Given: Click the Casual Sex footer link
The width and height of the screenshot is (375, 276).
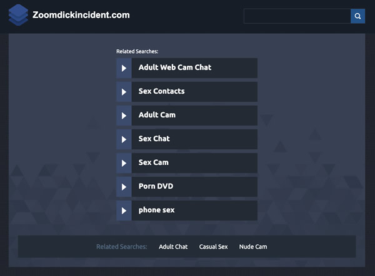Looking at the screenshot, I should coord(213,247).
